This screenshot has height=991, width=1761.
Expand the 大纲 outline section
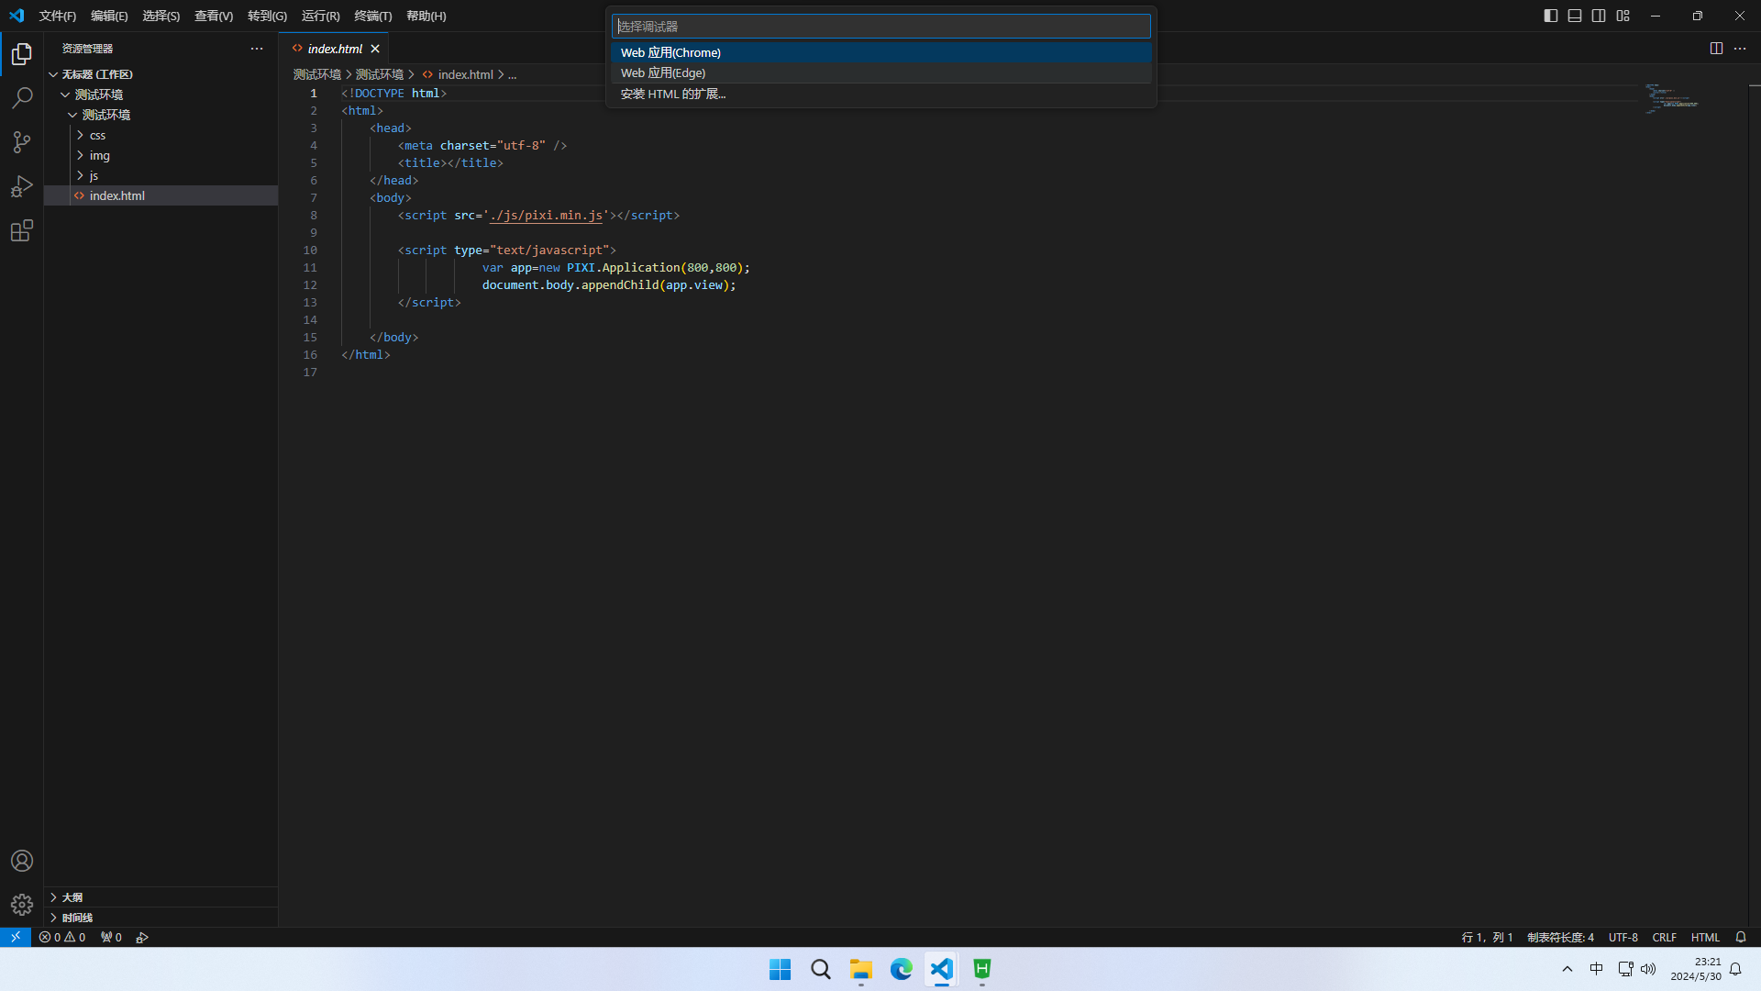(x=72, y=897)
